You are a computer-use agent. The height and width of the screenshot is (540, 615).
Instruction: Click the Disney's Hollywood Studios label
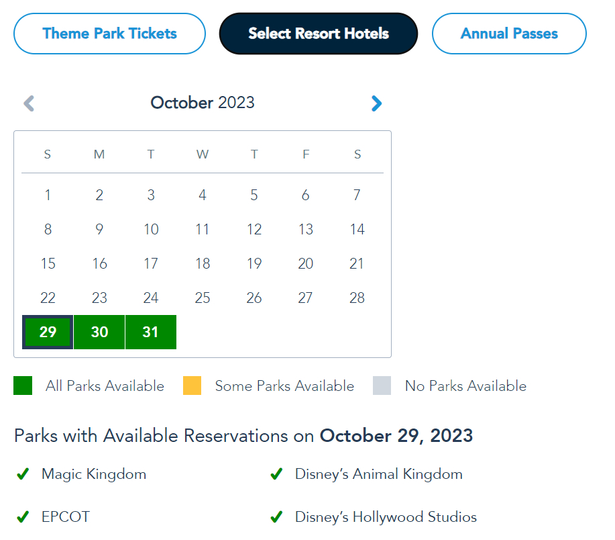click(386, 517)
